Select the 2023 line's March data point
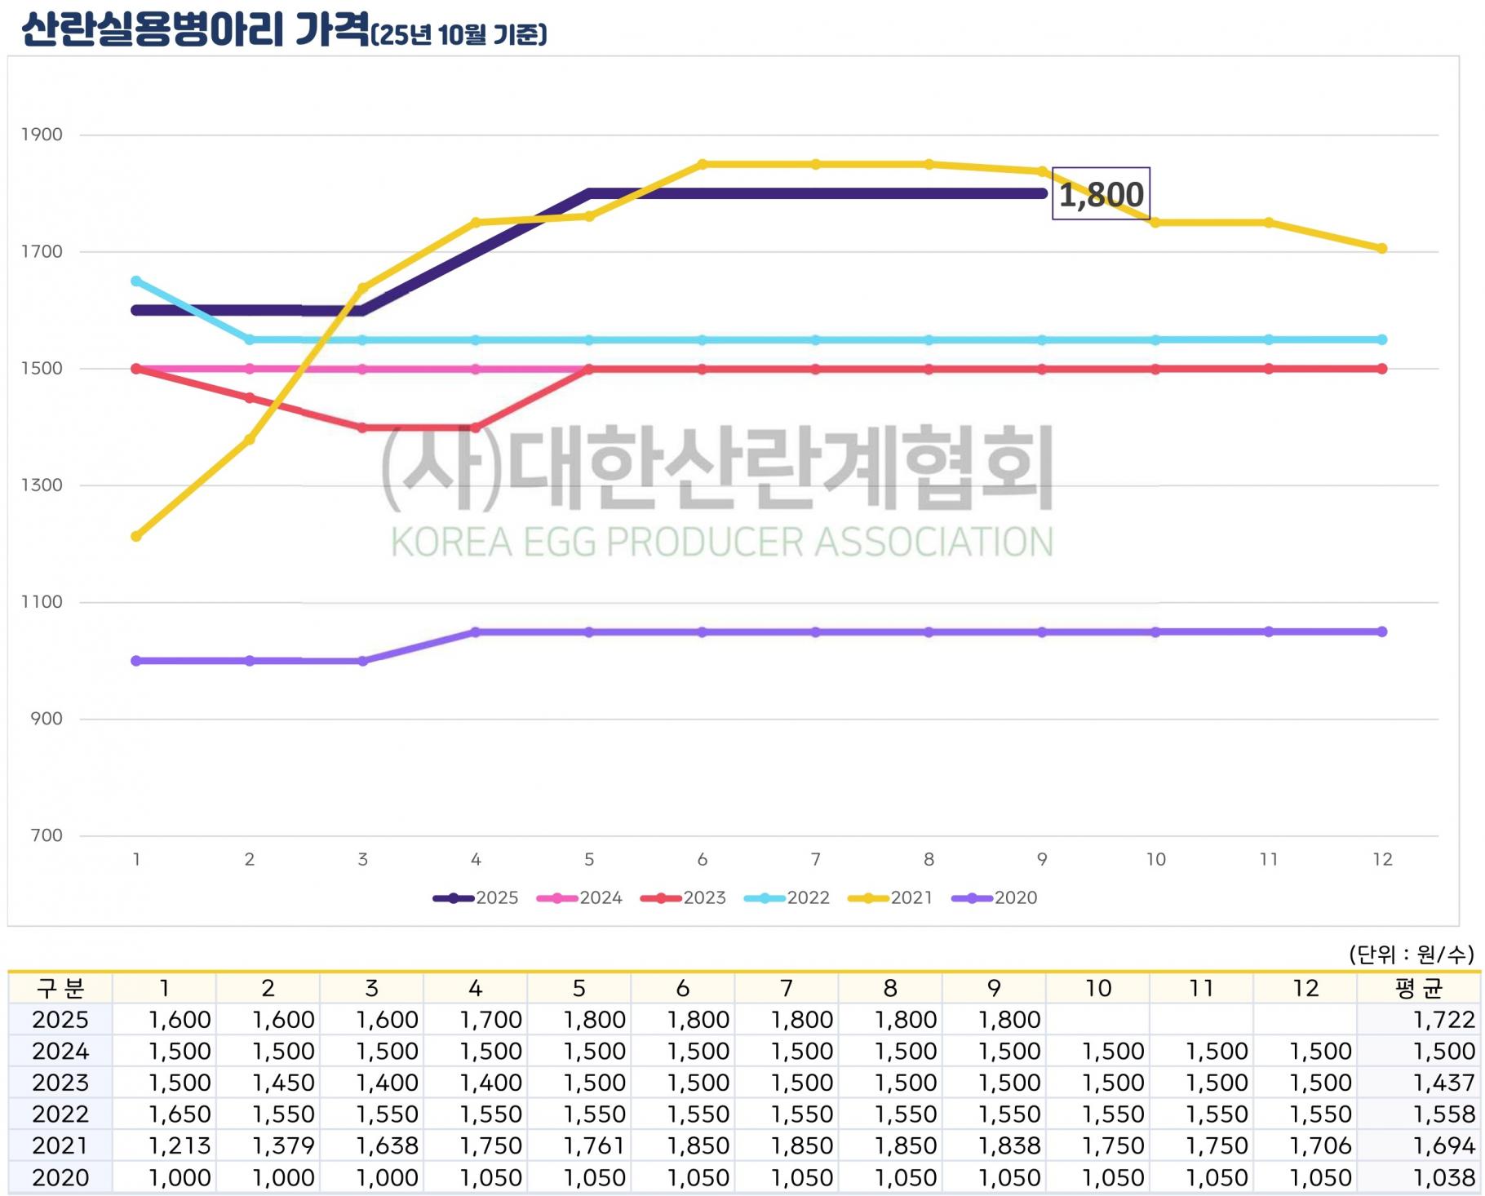1485x1196 pixels. click(363, 427)
